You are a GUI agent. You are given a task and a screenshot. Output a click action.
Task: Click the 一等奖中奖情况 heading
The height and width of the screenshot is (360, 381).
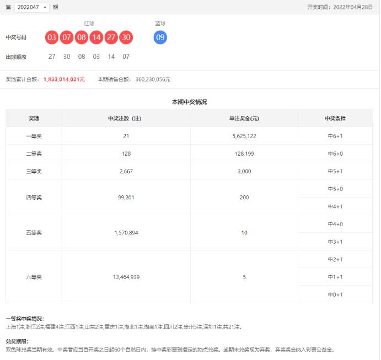pos(25,319)
